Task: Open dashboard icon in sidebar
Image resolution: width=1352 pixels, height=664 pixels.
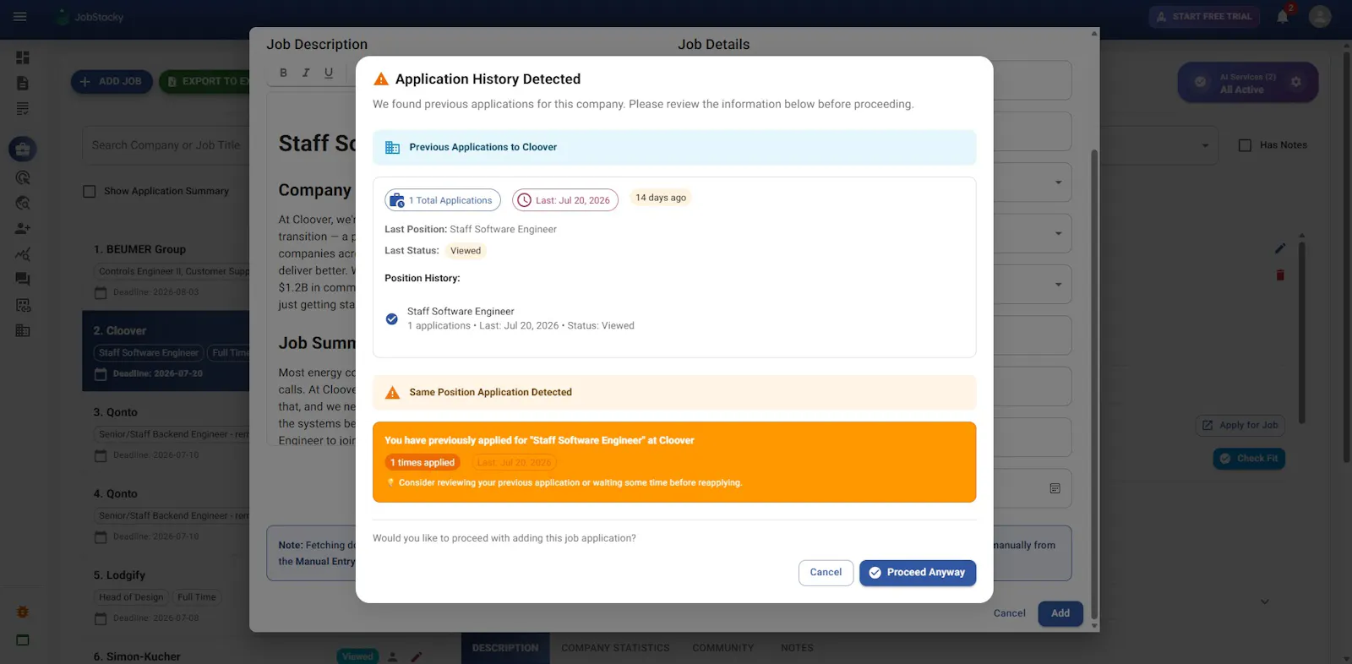Action: tap(23, 57)
